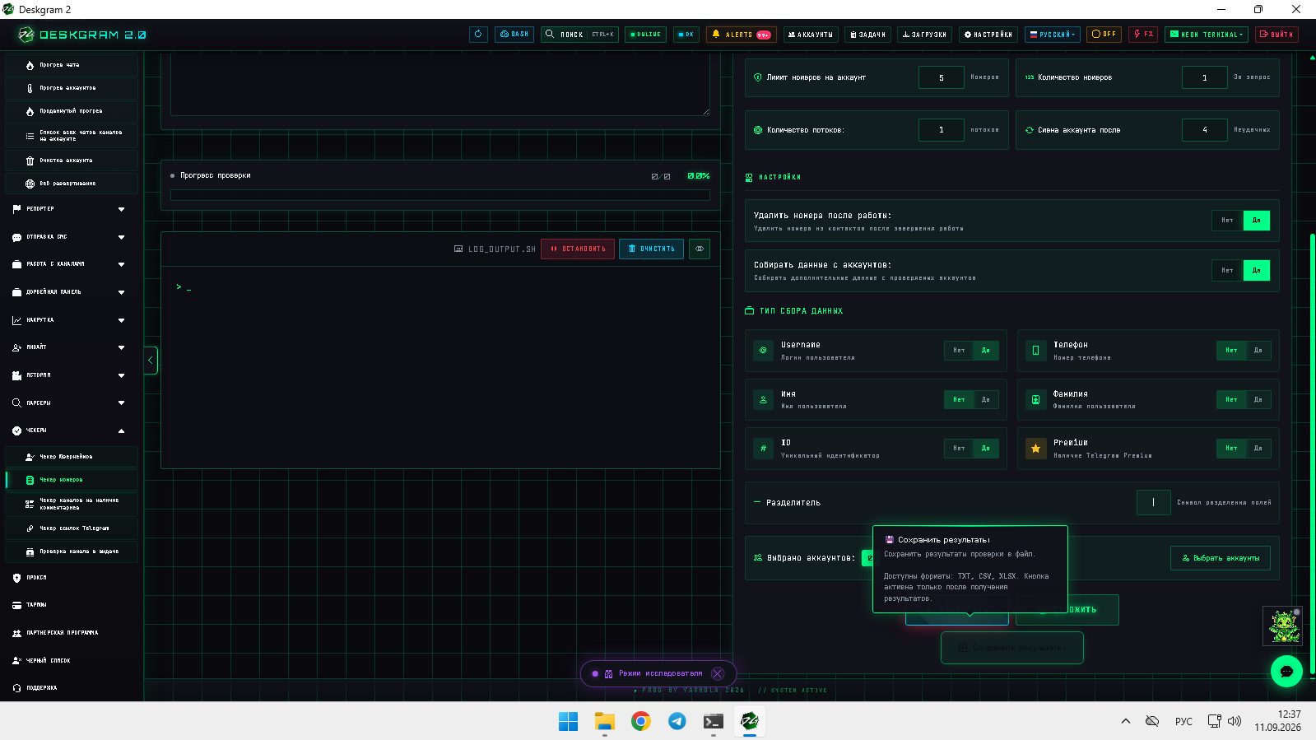Viewport: 1316px width, 740px height.
Task: Open Задачи in the top toolbar
Action: coord(867,35)
